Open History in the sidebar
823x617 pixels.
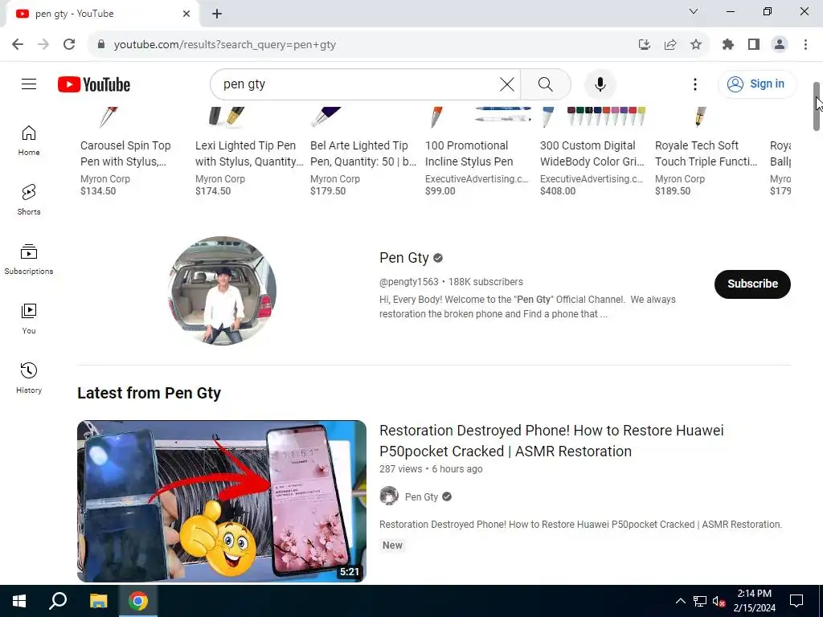tap(29, 378)
